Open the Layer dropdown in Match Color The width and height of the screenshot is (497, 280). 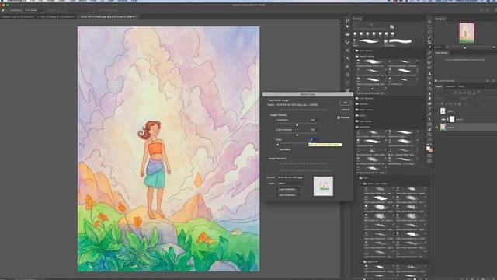(290, 184)
